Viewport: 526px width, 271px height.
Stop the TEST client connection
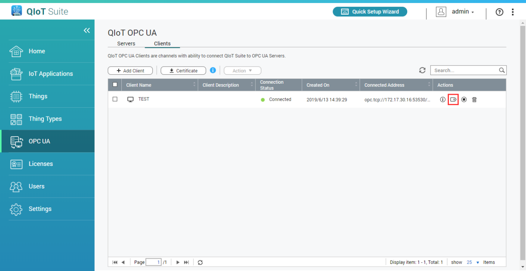point(464,100)
